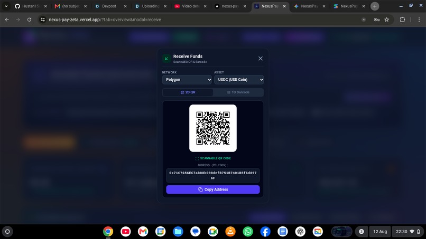This screenshot has height=239, width=426.
Task: Click the address bar URL
Action: [105, 20]
